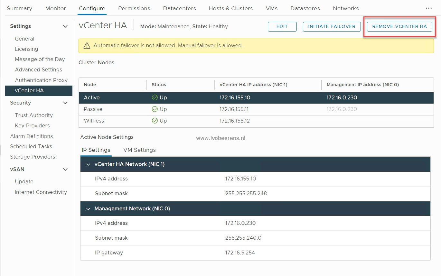
Task: Select vCenter HA in the sidebar
Action: (x=39, y=90)
